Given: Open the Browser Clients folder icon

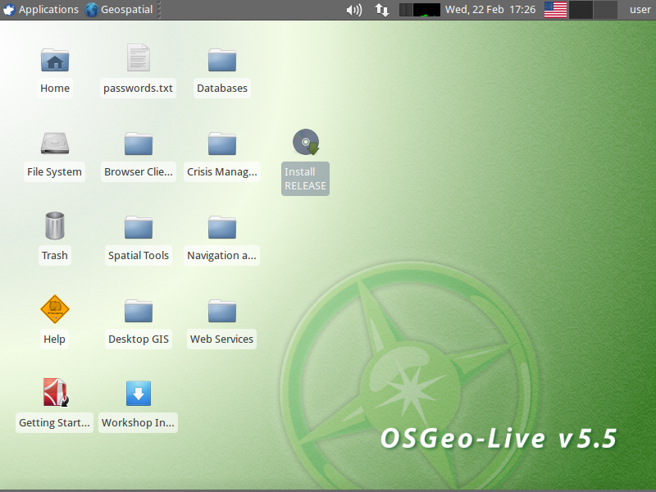Looking at the screenshot, I should [x=139, y=143].
